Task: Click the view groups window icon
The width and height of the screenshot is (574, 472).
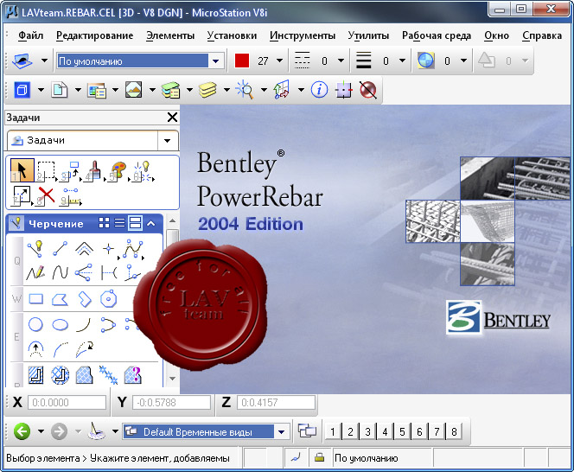Action: [x=307, y=431]
